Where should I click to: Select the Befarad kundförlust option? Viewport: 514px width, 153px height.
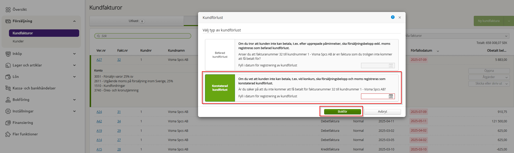coord(220,55)
